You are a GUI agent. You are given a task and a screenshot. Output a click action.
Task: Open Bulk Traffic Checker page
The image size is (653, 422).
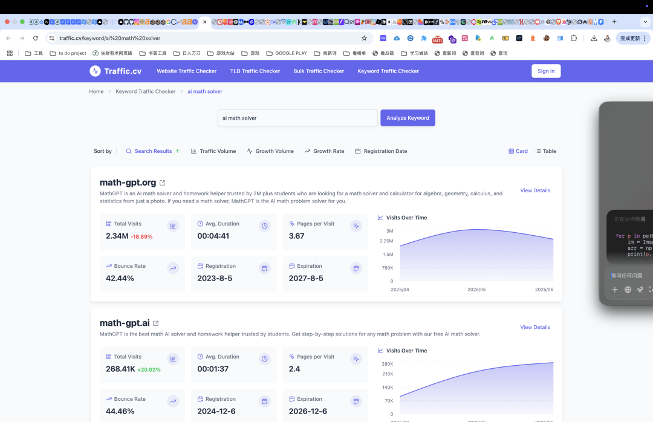click(319, 71)
